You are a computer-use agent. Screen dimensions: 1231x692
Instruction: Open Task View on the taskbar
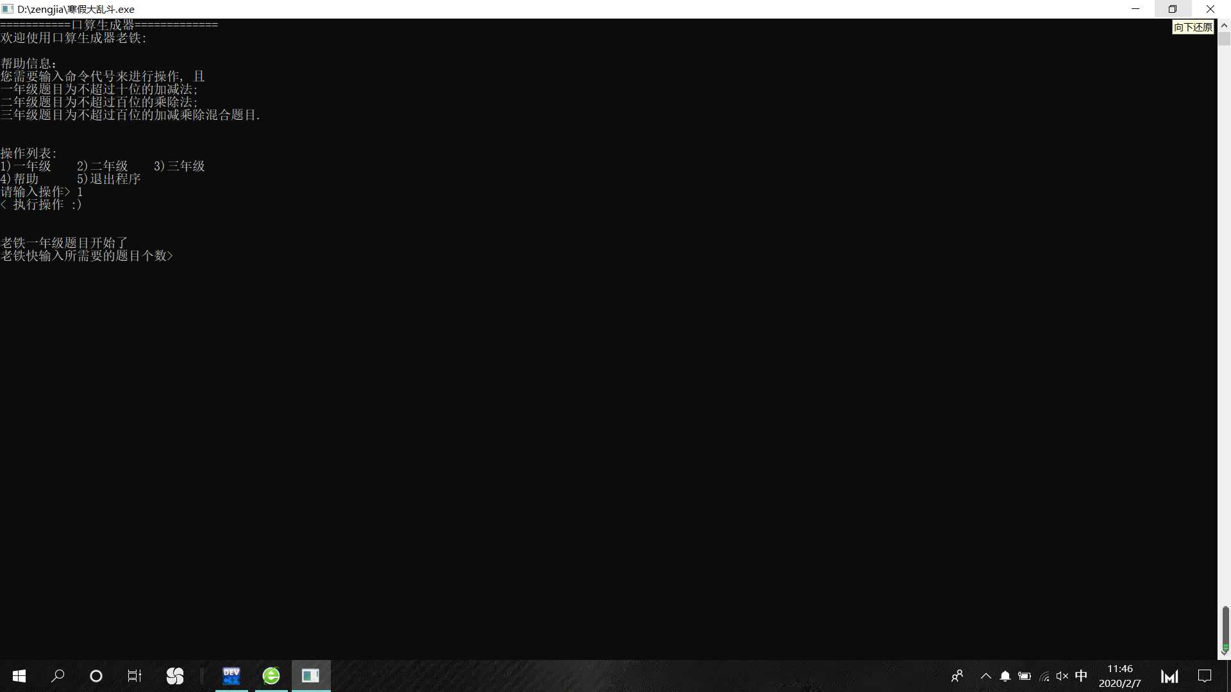click(x=135, y=676)
